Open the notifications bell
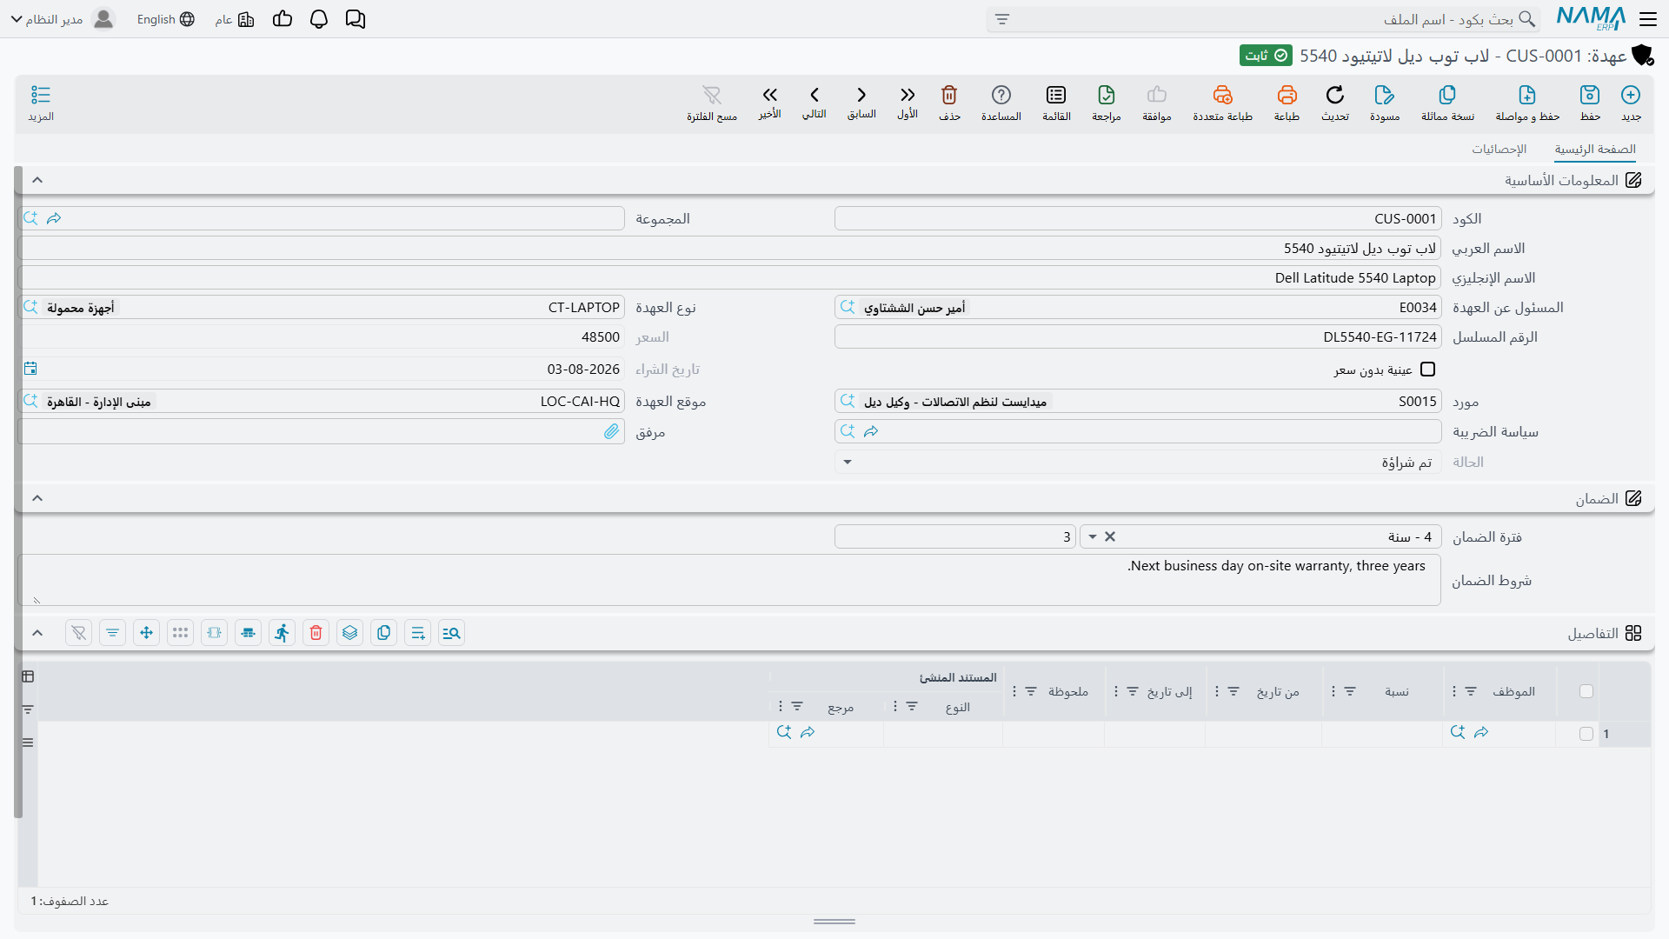1669x939 pixels. (x=319, y=19)
